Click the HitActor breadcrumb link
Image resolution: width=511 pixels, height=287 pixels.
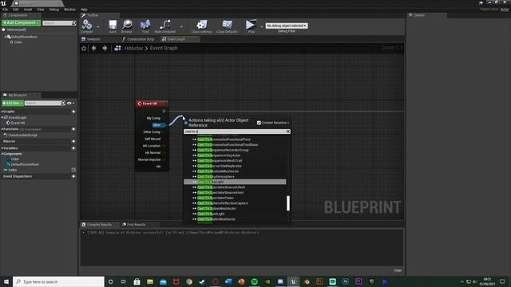pyautogui.click(x=133, y=48)
